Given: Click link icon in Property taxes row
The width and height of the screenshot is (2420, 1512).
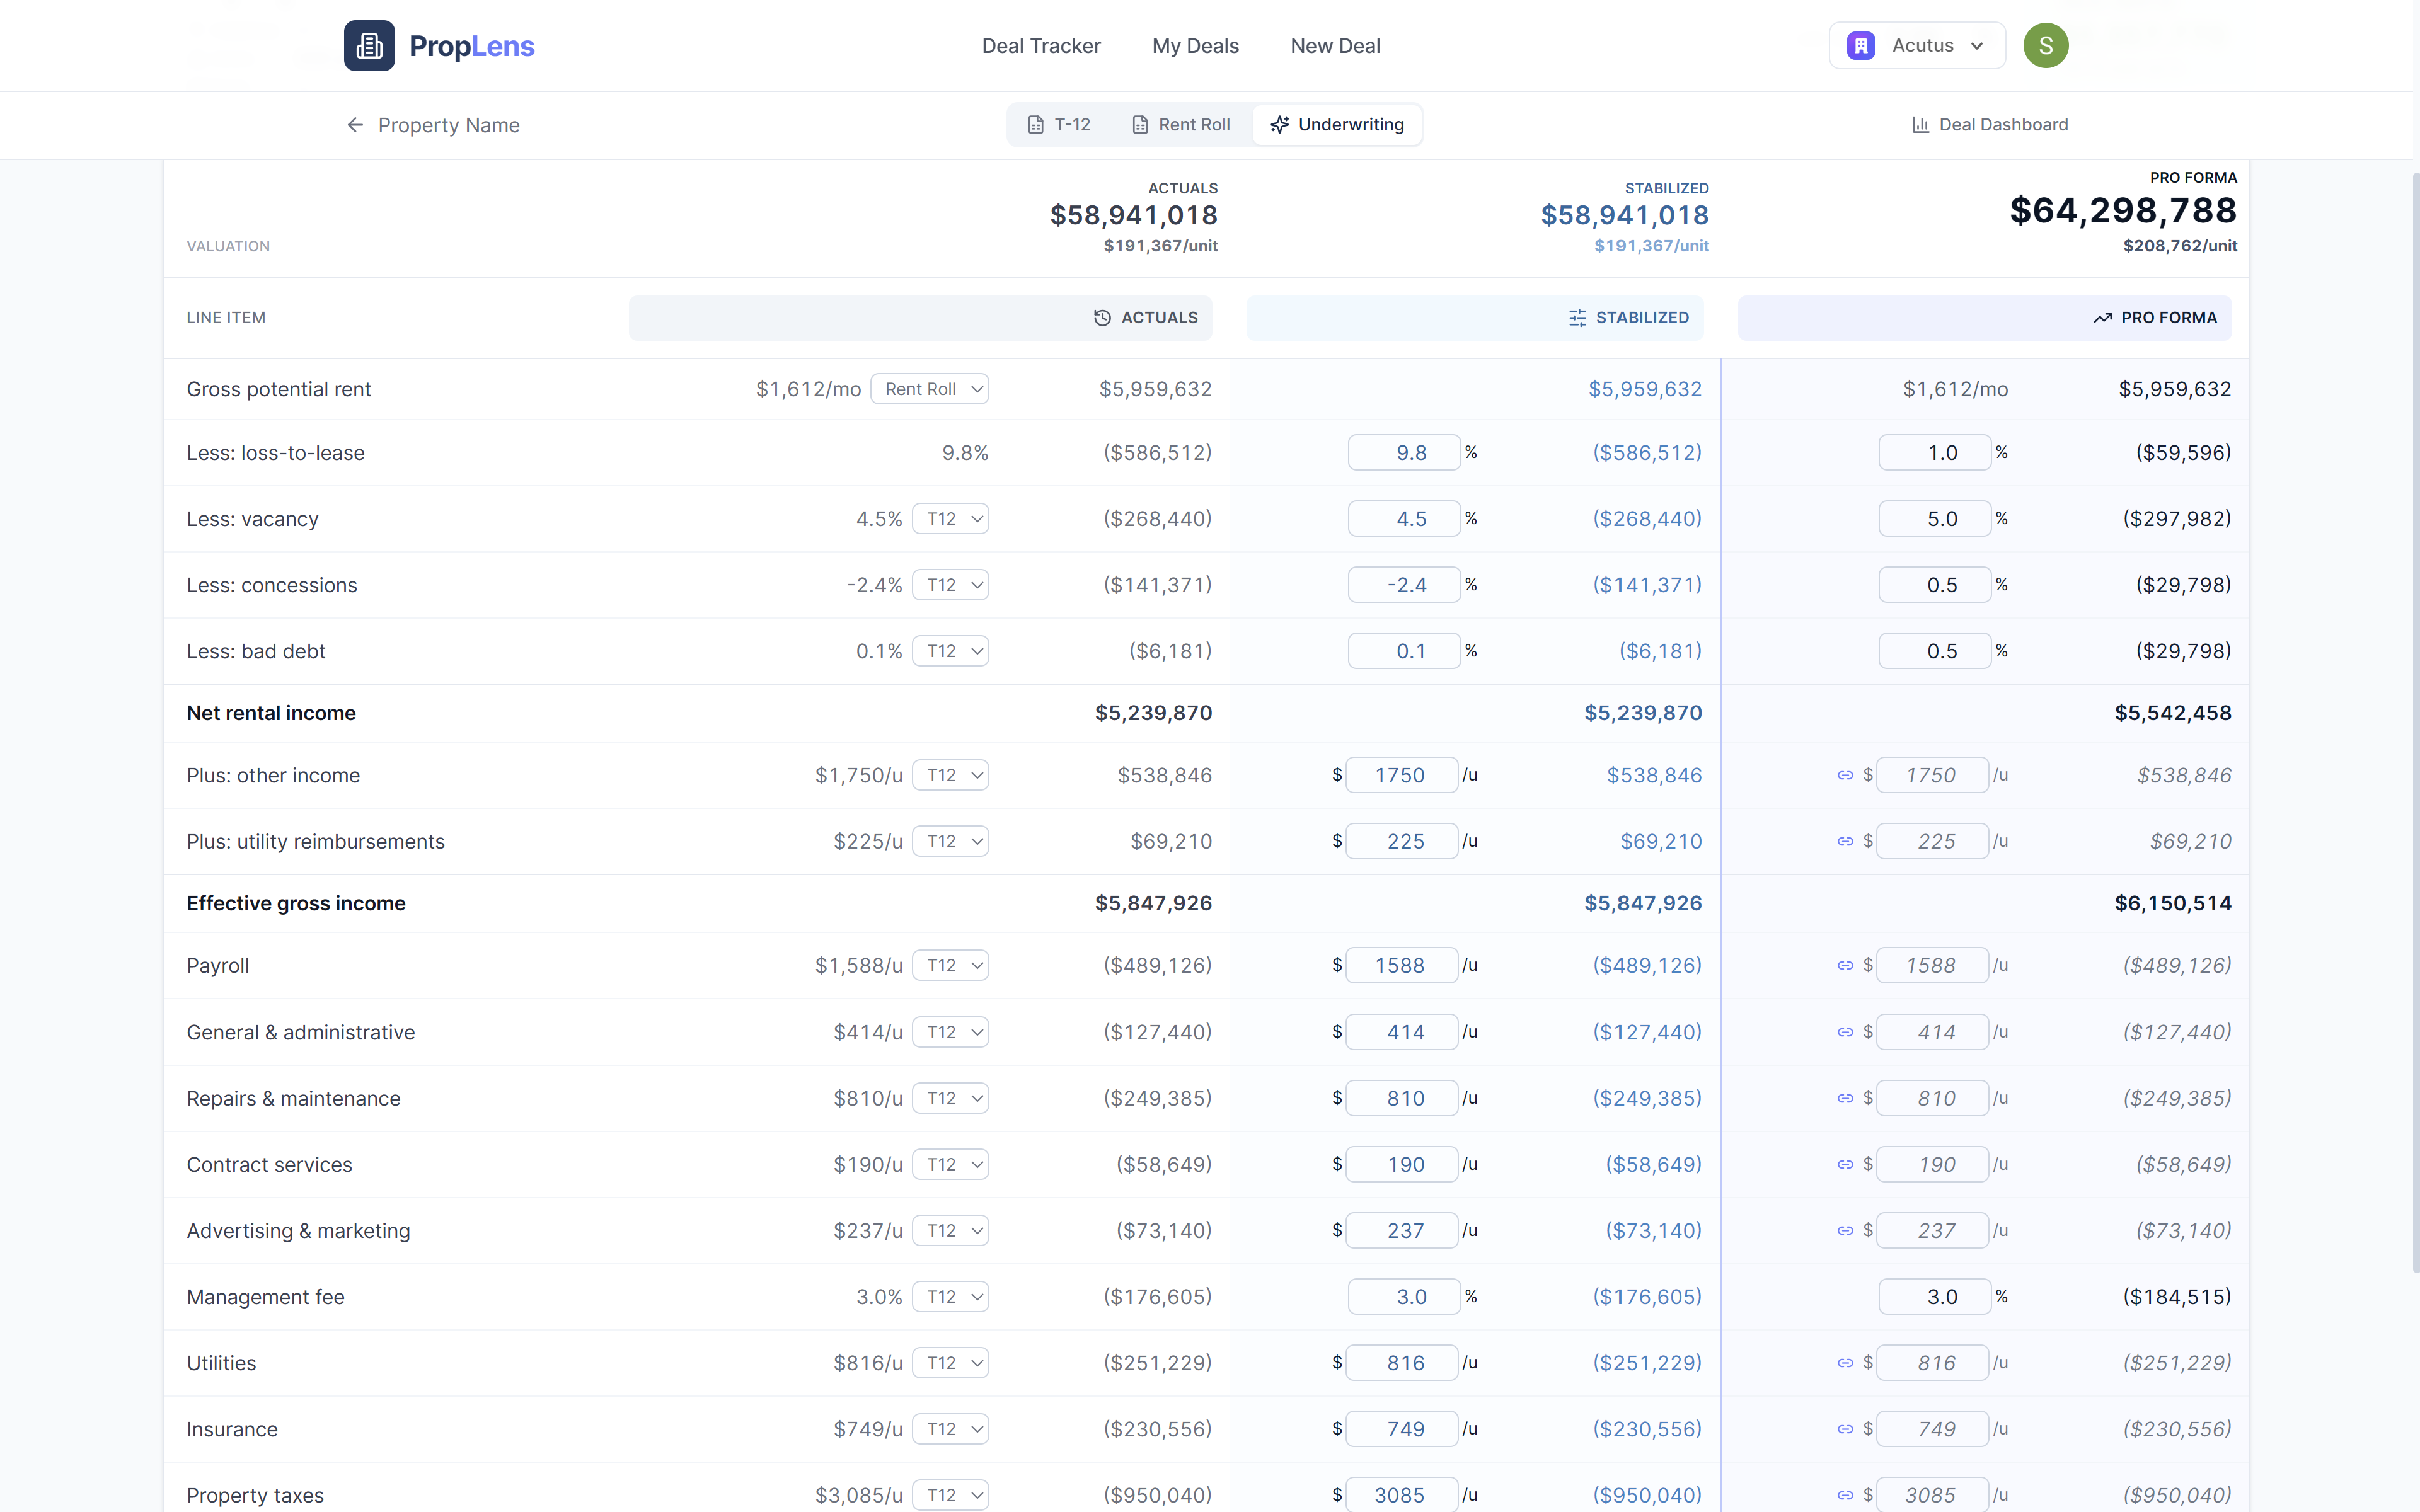Looking at the screenshot, I should click(x=1845, y=1496).
